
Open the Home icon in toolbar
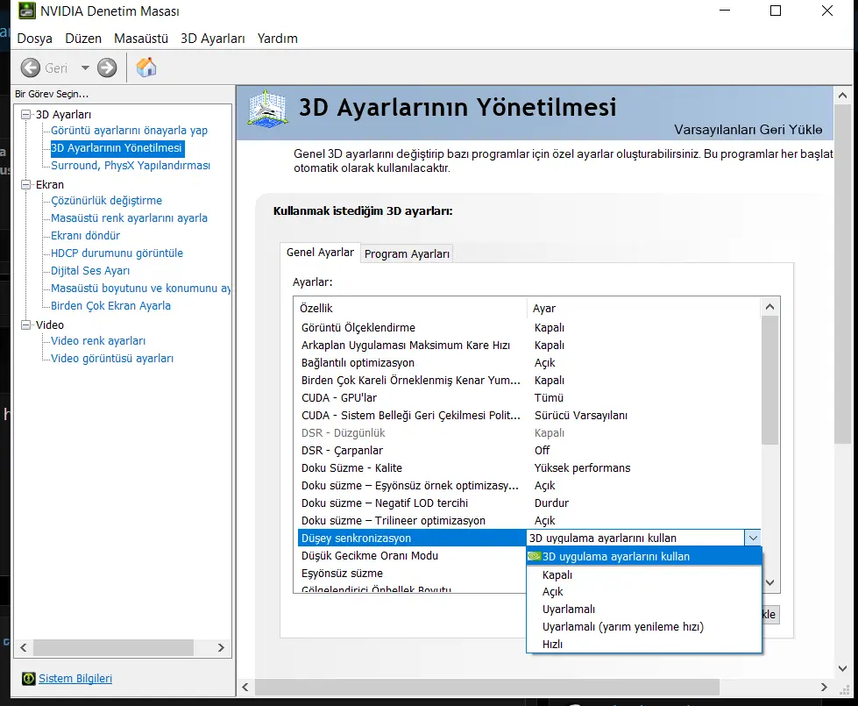(146, 68)
